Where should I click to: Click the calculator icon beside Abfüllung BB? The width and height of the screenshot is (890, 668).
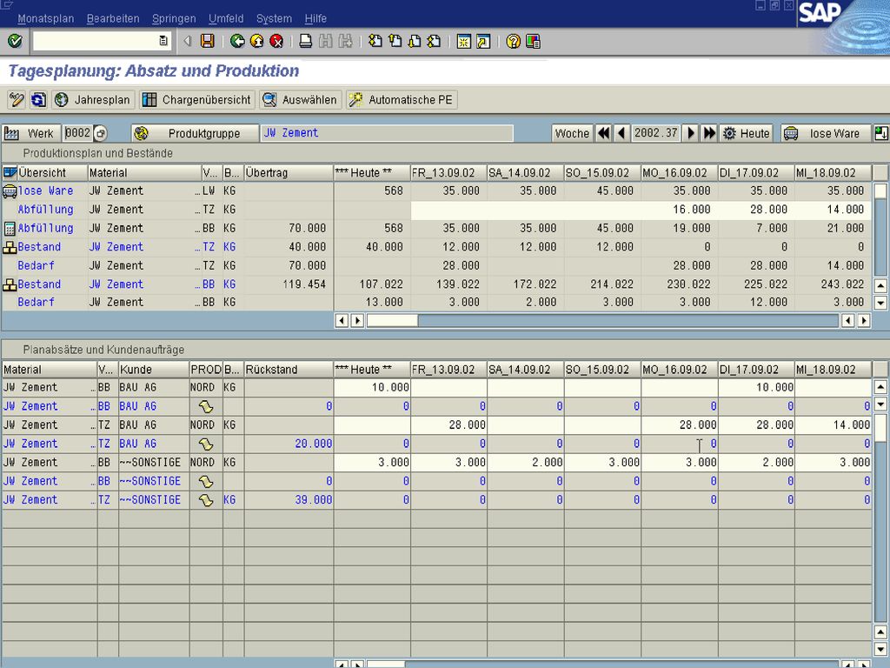[x=9, y=229]
